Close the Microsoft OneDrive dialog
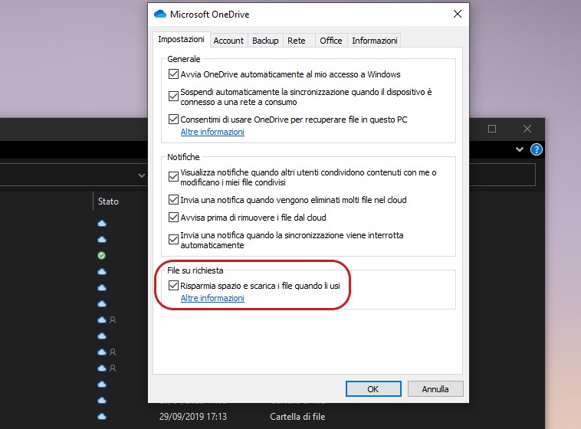Image resolution: width=581 pixels, height=429 pixels. (x=458, y=14)
